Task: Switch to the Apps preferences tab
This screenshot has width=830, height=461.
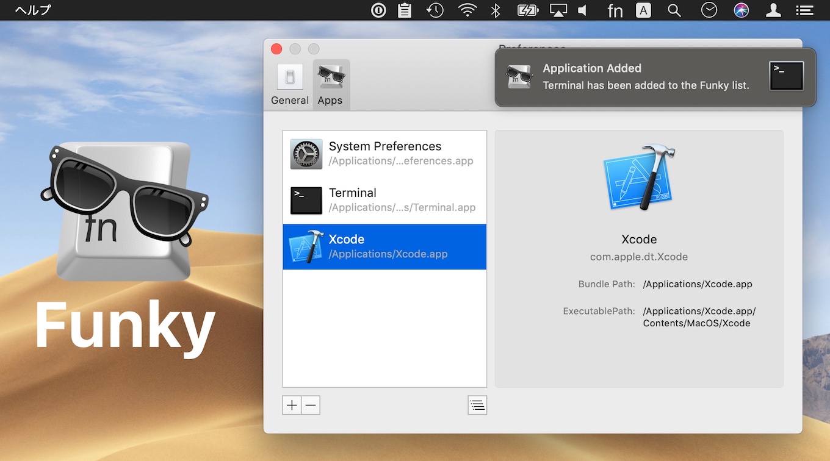Action: point(330,85)
